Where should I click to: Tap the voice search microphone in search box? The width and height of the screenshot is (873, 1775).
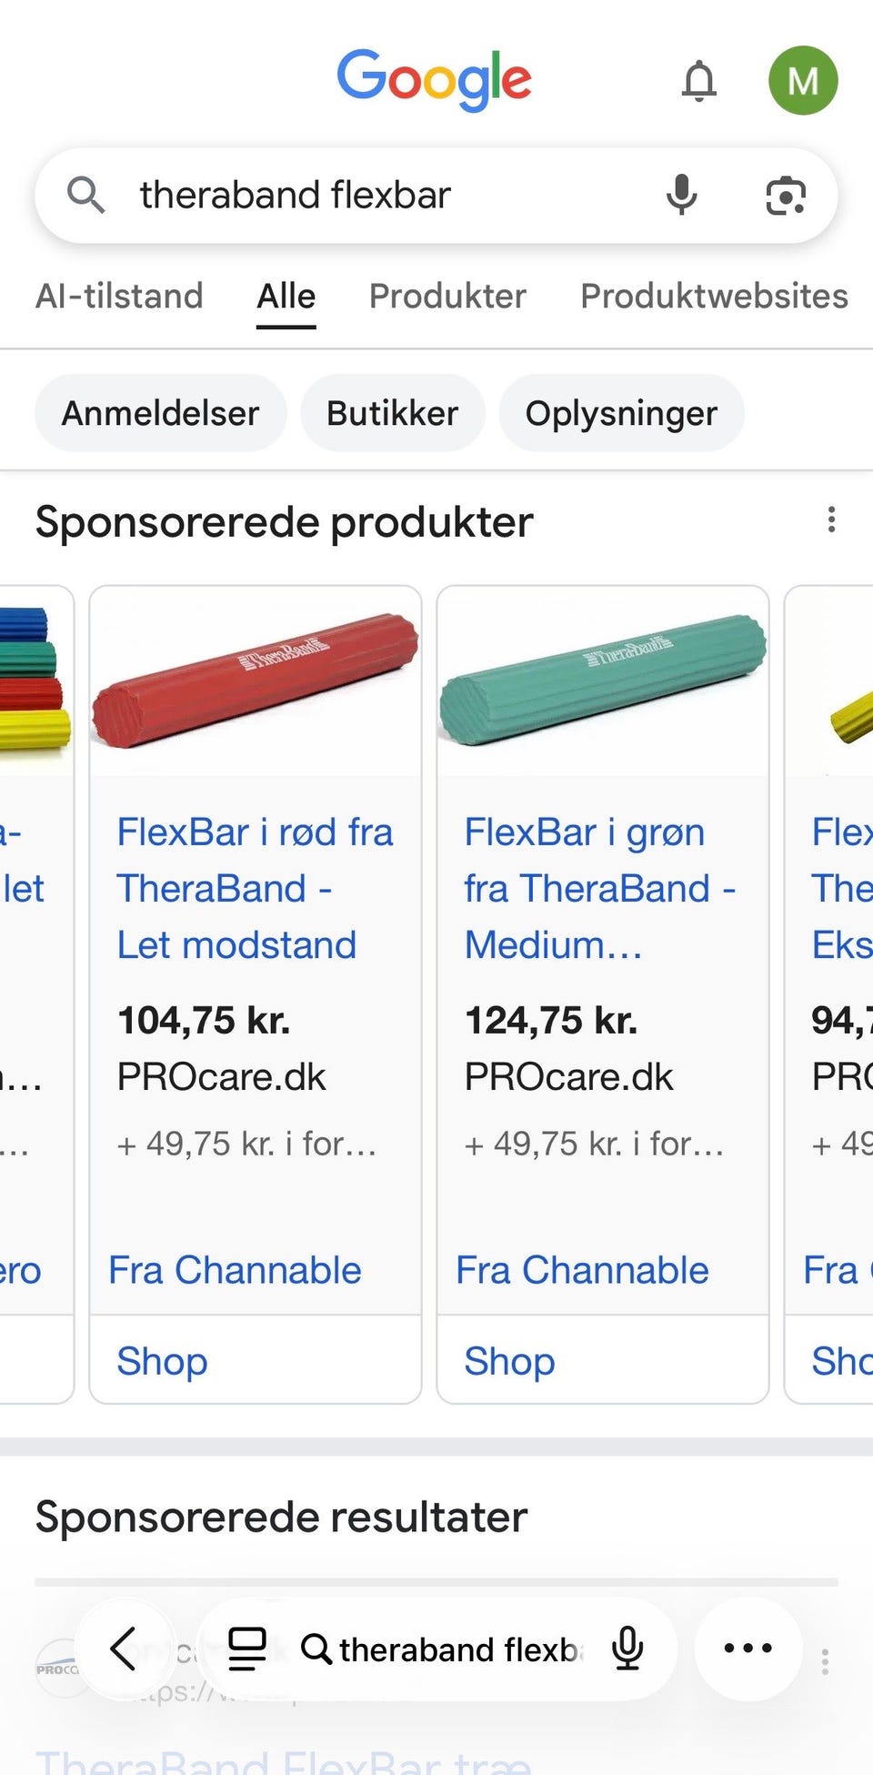click(681, 196)
